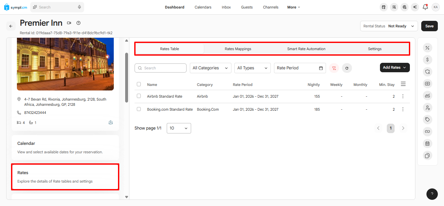Expand the All Types dropdown
The height and width of the screenshot is (206, 444).
point(253,68)
